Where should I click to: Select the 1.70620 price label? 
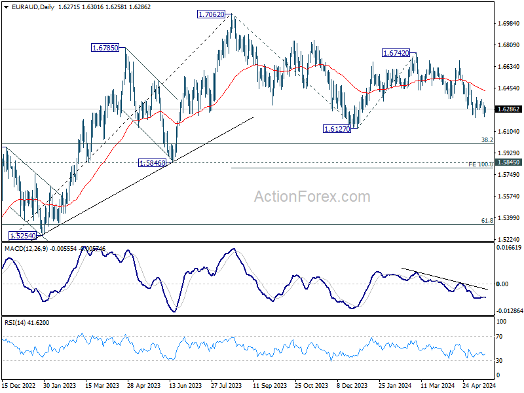coord(211,14)
